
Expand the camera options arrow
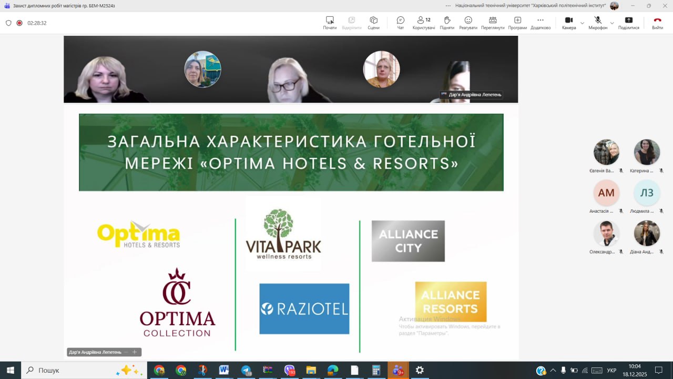click(x=582, y=23)
